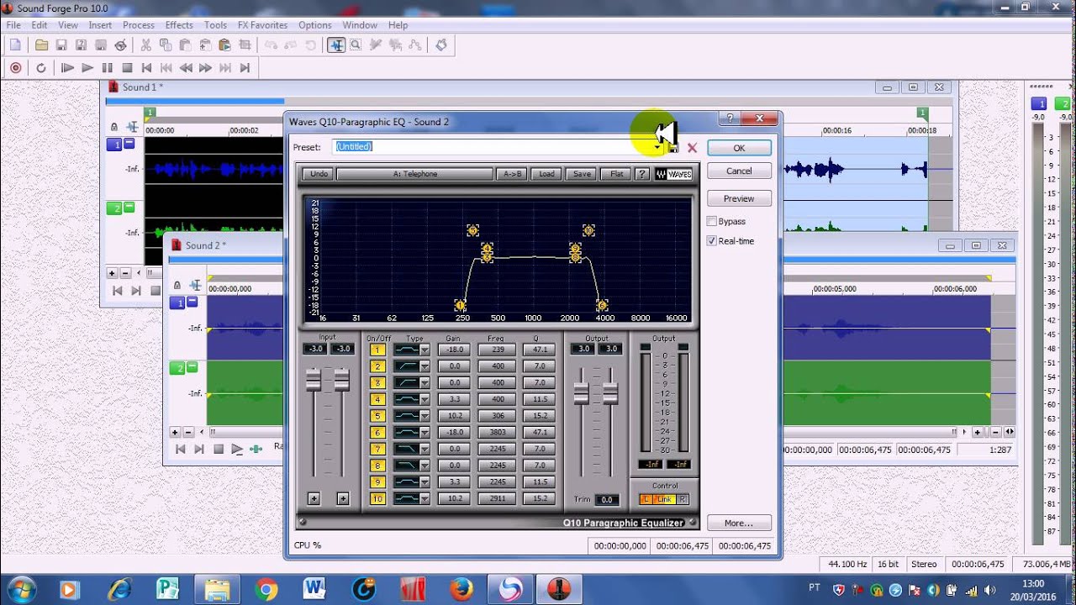This screenshot has width=1076, height=605.
Task: Open the FX Favorites menu
Action: coord(262,25)
